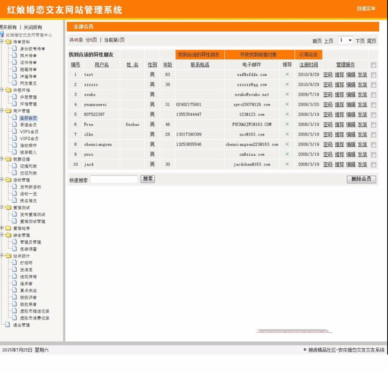Click the root icon of 红娘婚恋交友网管理中心

2,34
